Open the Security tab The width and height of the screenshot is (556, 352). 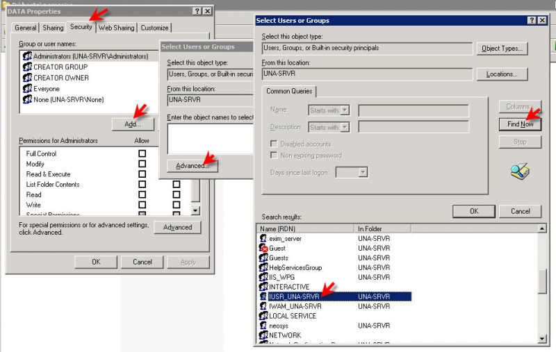(x=81, y=26)
